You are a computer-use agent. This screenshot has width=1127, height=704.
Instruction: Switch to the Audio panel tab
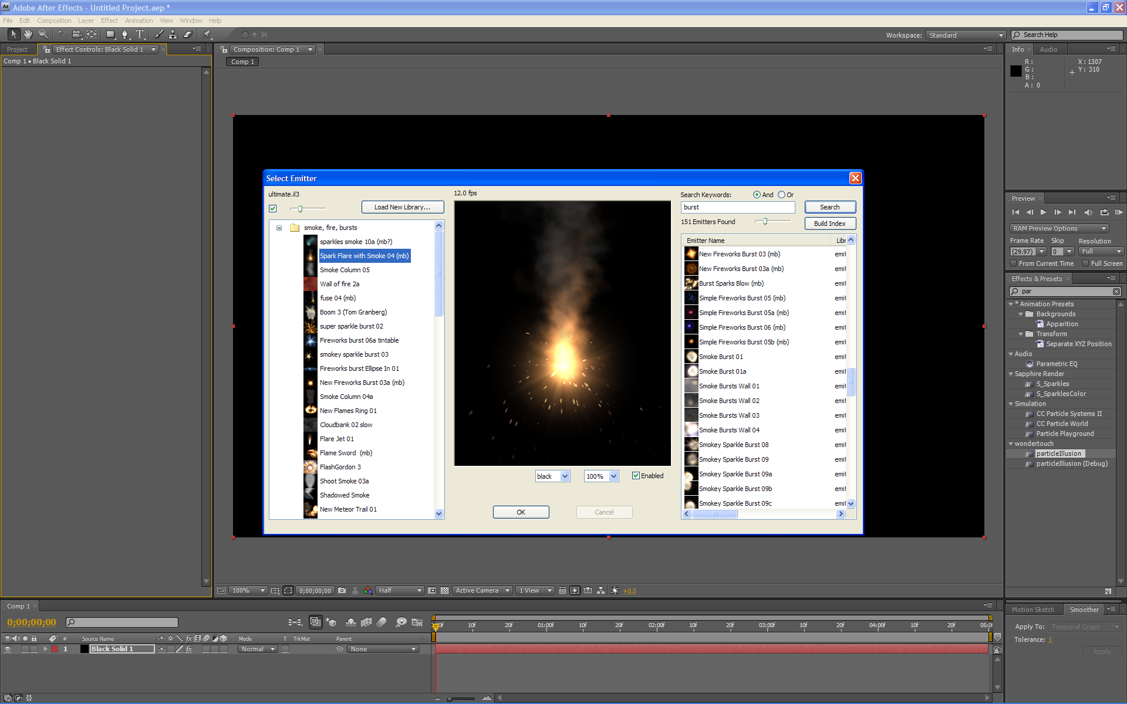click(1048, 49)
